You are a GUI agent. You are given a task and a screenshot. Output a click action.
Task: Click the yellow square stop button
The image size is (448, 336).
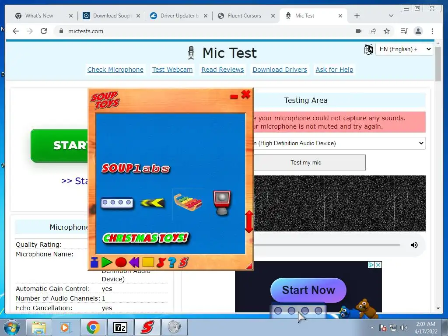click(148, 262)
